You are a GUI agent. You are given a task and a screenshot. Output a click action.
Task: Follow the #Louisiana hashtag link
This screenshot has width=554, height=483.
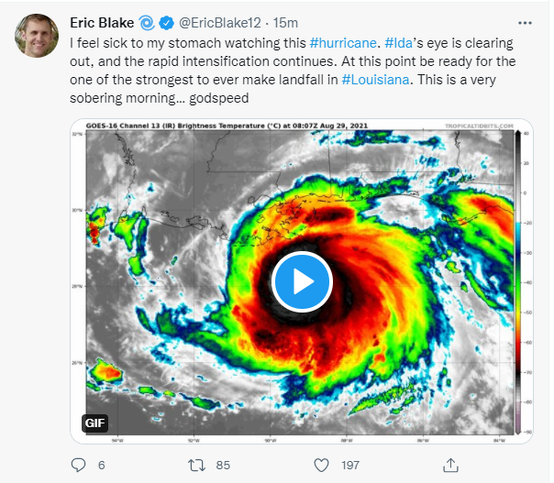376,79
